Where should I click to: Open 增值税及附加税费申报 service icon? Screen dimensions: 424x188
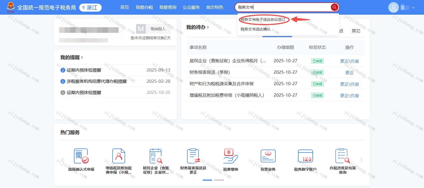click(x=118, y=156)
